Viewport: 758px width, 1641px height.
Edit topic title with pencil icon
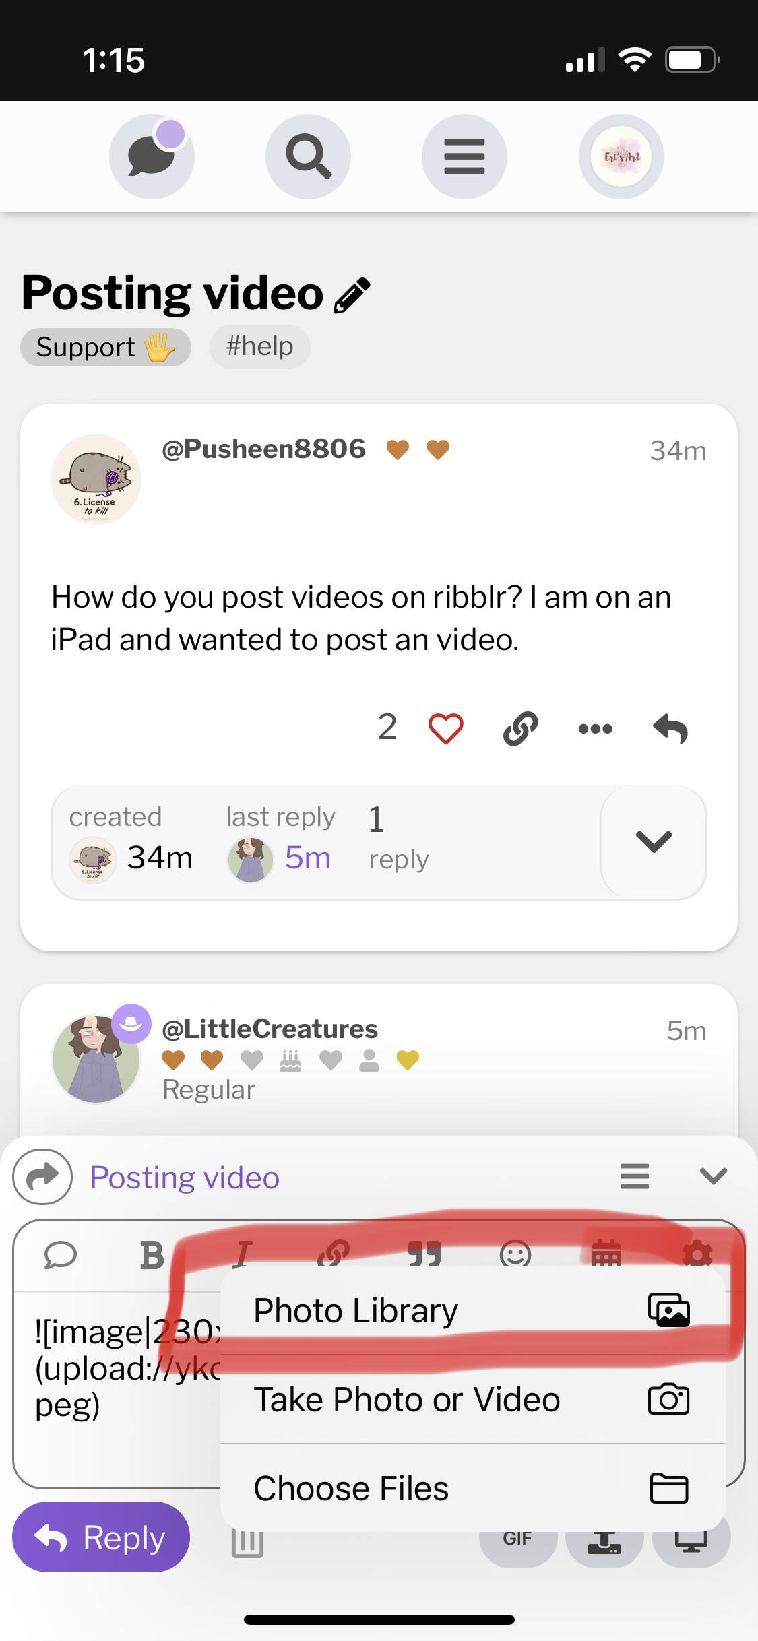[352, 295]
